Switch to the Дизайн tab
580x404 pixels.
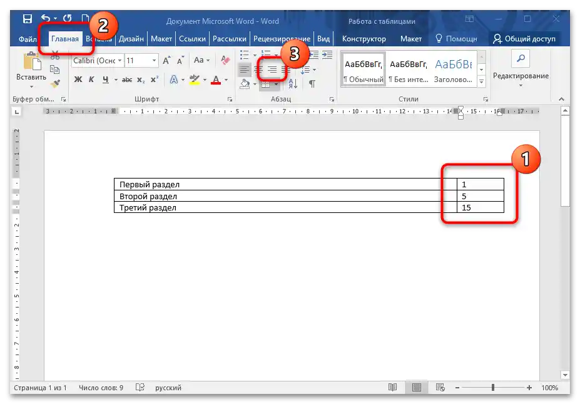tap(131, 39)
